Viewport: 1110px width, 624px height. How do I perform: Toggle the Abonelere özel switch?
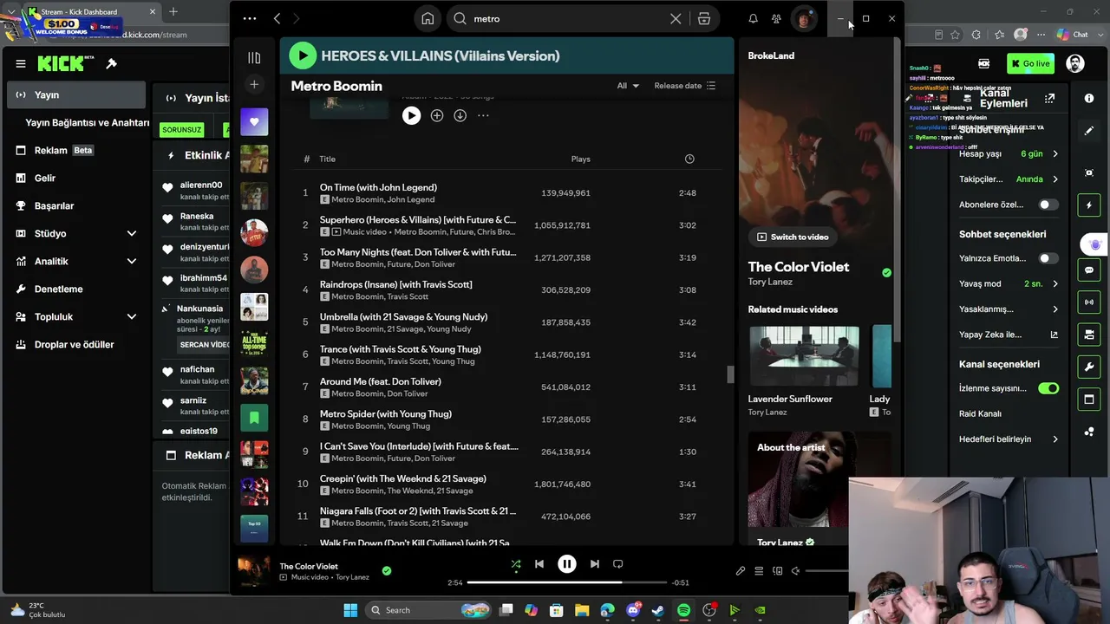(1048, 205)
